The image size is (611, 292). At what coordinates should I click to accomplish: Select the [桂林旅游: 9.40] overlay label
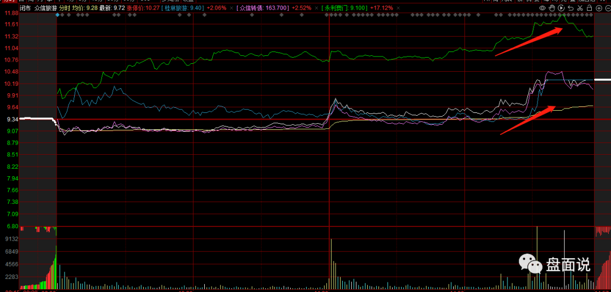(x=182, y=8)
